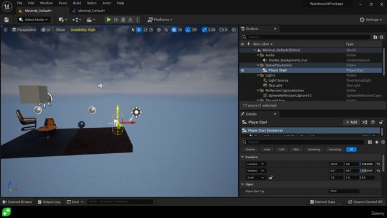The height and width of the screenshot is (218, 387).
Task: Toggle viewport layout maximize icon
Action: click(233, 30)
